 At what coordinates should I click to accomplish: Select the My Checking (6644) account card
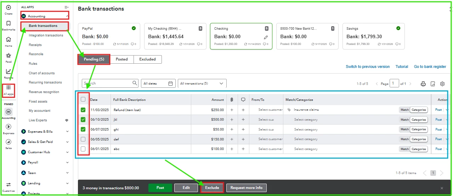[175, 36]
